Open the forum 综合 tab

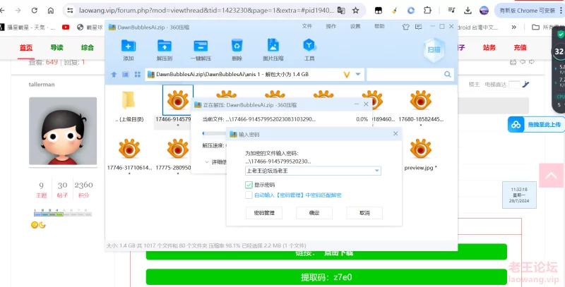click(88, 47)
